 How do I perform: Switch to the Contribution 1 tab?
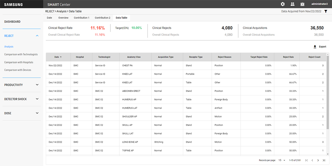click(82, 18)
